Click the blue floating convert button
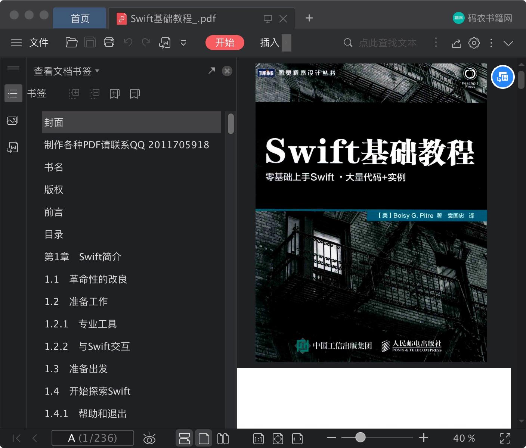This screenshot has width=526, height=448. pyautogui.click(x=502, y=77)
